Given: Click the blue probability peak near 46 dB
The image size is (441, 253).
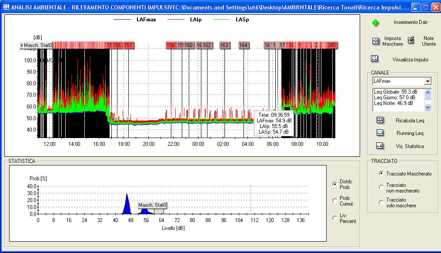Looking at the screenshot, I should tap(127, 205).
